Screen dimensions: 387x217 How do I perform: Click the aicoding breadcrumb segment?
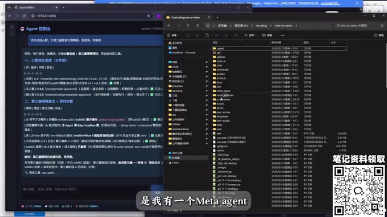point(261,25)
